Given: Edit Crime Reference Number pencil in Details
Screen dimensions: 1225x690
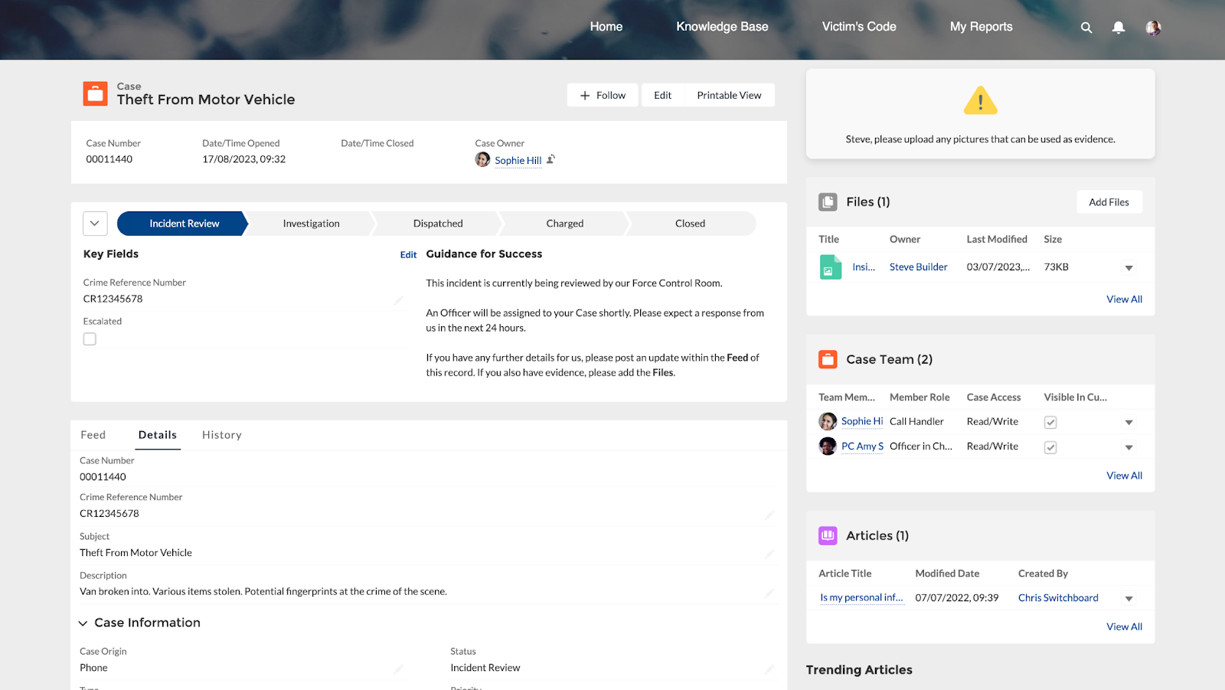Looking at the screenshot, I should coord(769,515).
